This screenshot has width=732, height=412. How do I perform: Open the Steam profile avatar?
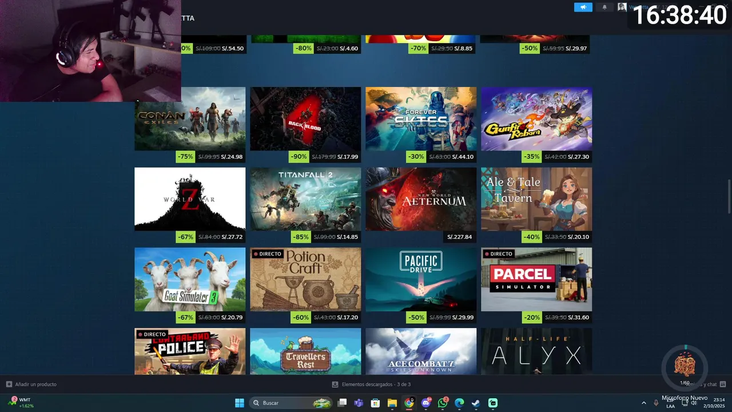click(x=622, y=7)
